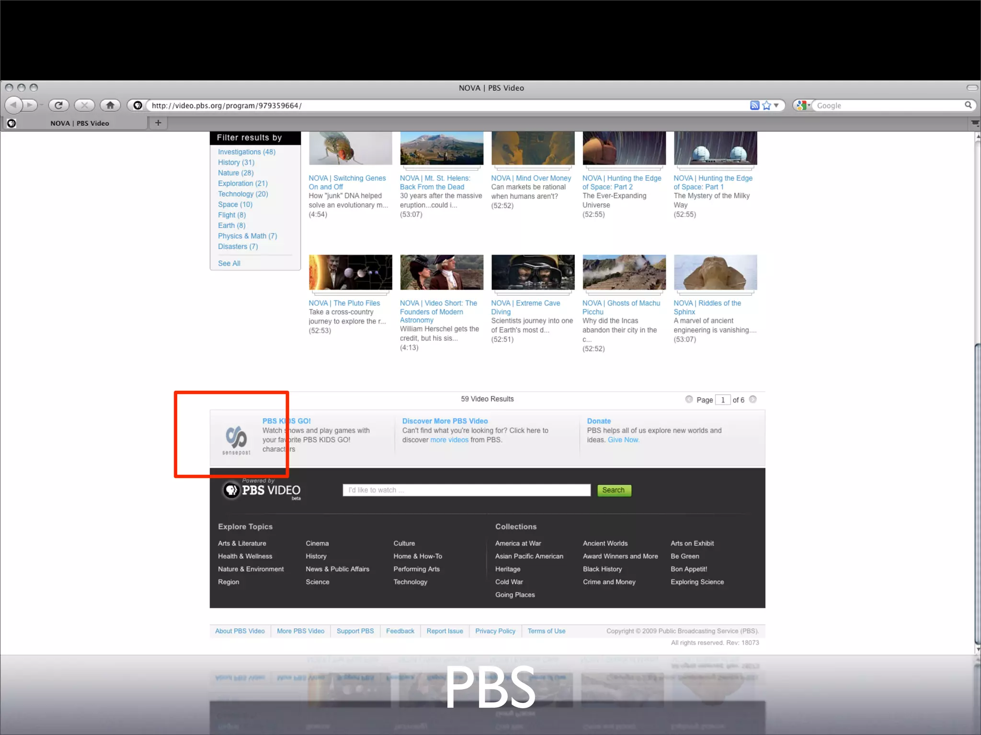Open the fruit fly Switching Genes thumbnail

(x=351, y=148)
